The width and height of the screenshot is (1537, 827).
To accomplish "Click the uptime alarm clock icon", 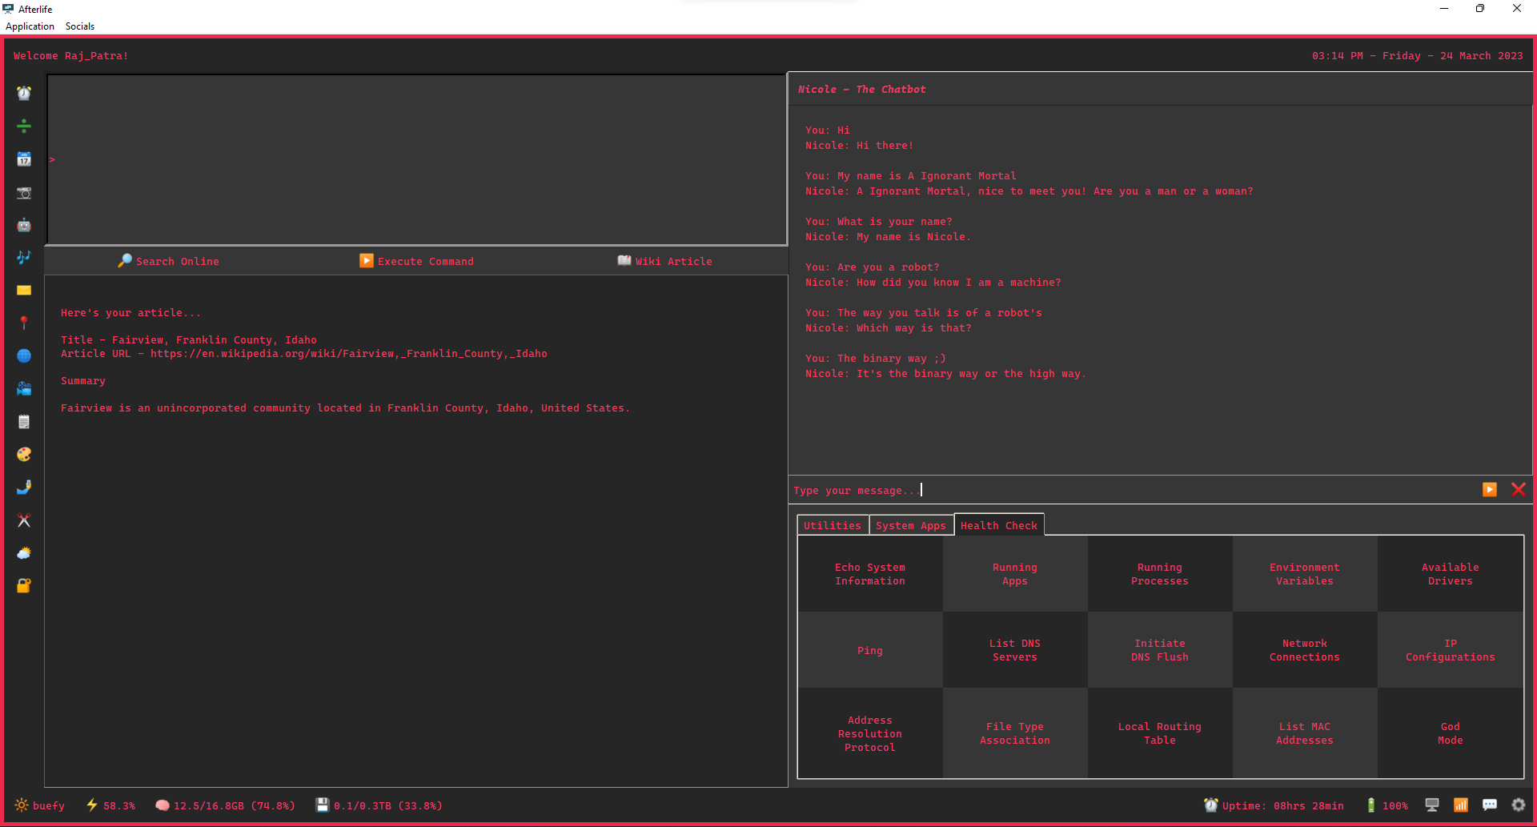I will pyautogui.click(x=1211, y=805).
